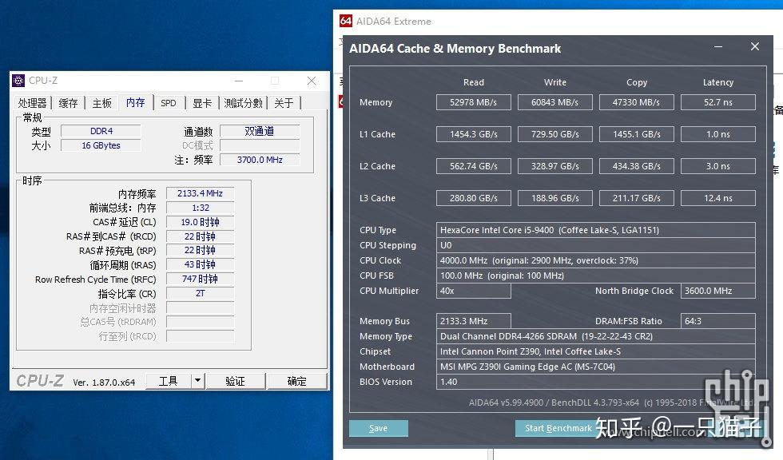This screenshot has height=460, width=783.
Task: Click the L2 Cache Copy value 434.38 GB/s
Action: pos(636,166)
